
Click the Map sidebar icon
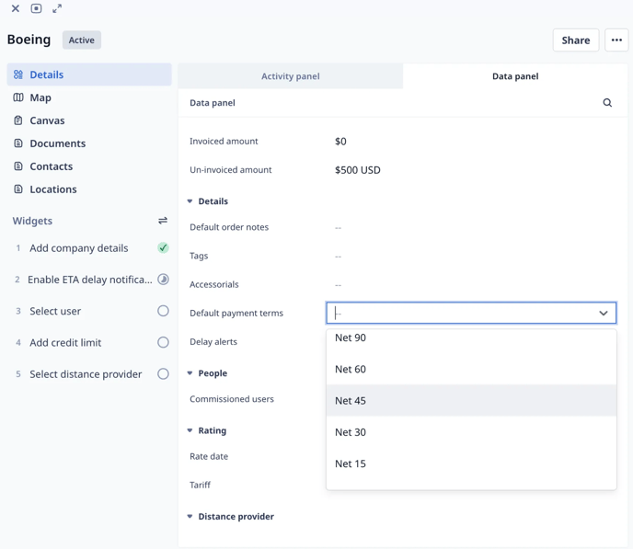tap(18, 97)
